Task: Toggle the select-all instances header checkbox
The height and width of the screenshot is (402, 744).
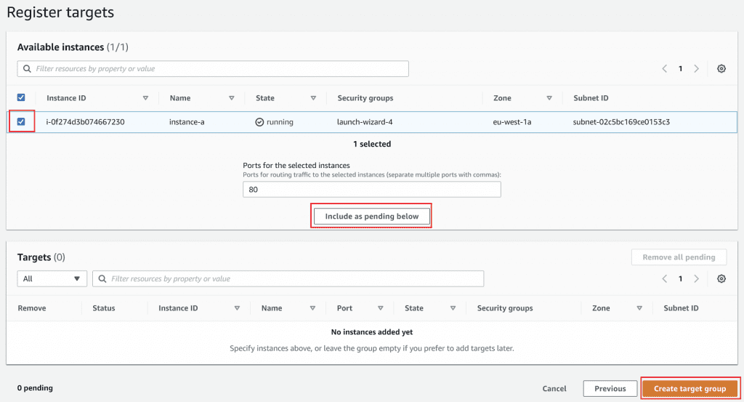Action: coord(21,97)
